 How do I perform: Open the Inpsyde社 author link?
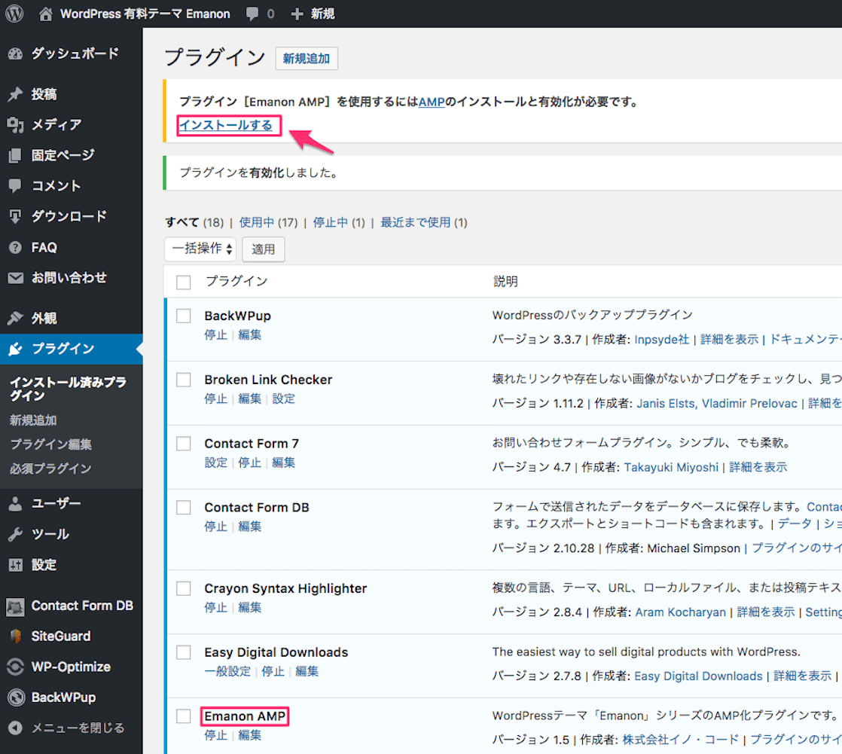(x=661, y=340)
